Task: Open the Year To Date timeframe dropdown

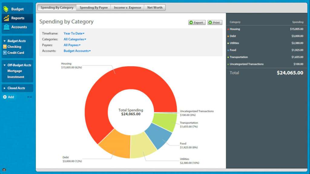Action: (x=74, y=33)
